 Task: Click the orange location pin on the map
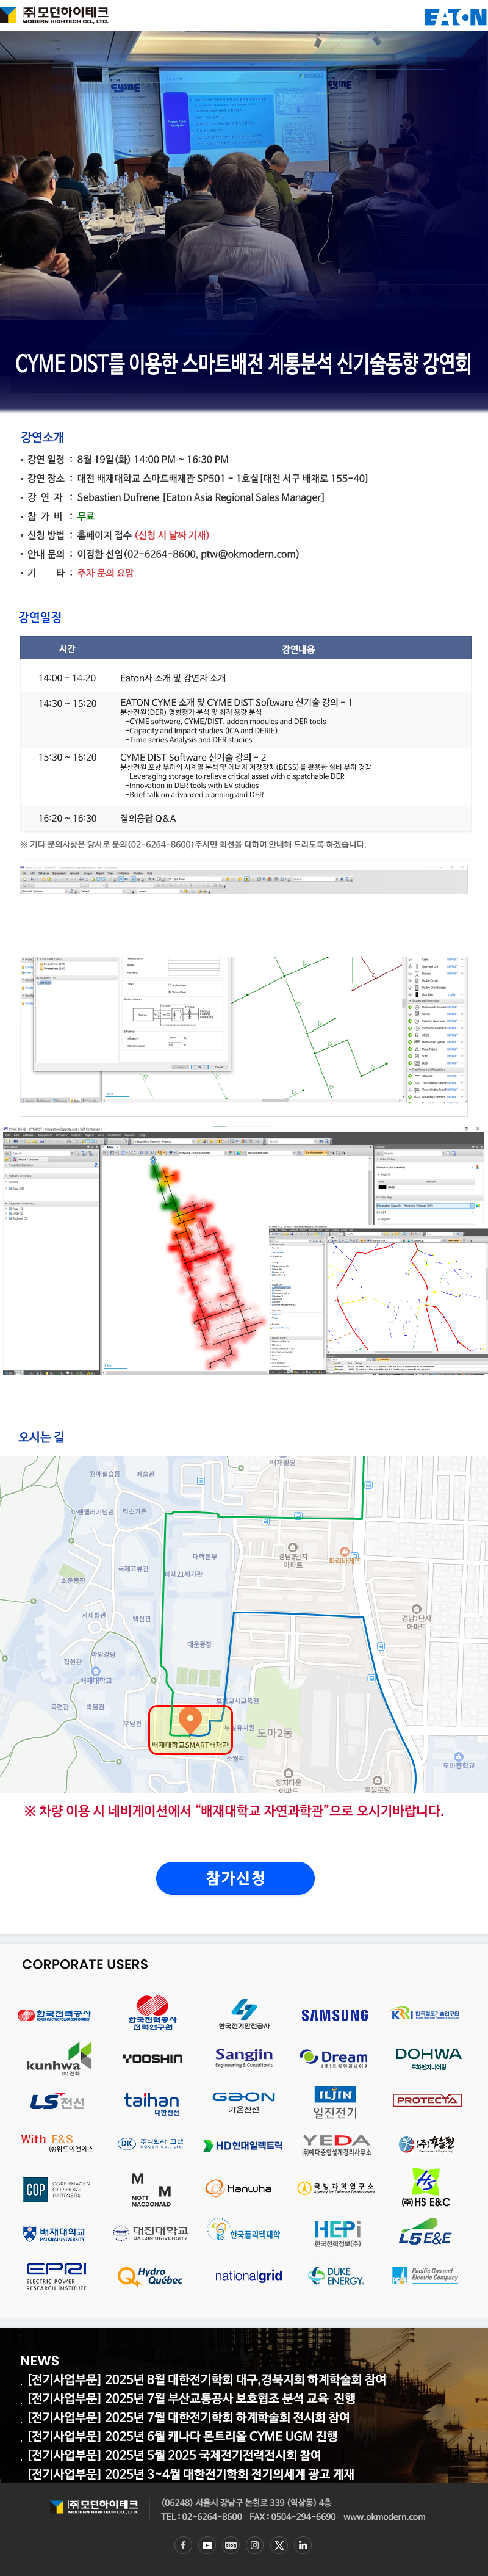[x=190, y=1719]
